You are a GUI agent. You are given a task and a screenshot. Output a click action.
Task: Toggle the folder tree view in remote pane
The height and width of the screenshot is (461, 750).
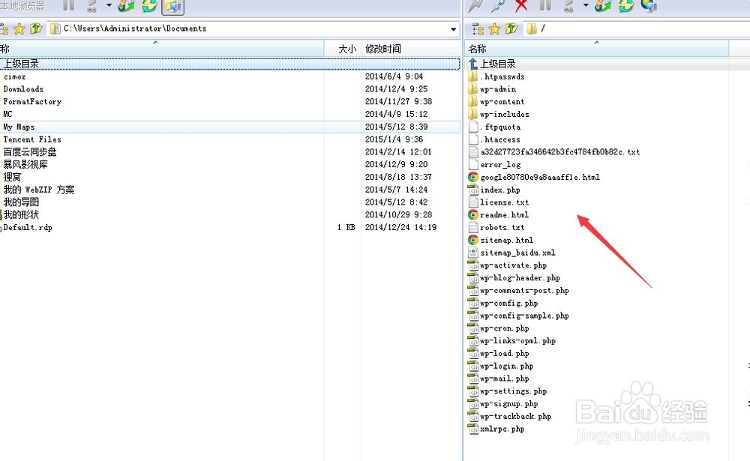tap(477, 29)
